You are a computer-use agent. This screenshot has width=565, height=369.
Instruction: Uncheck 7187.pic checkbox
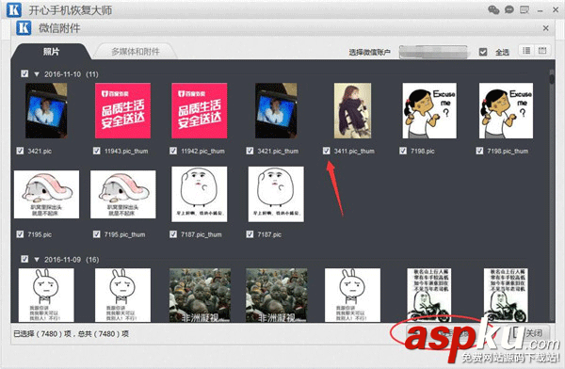pyautogui.click(x=250, y=234)
